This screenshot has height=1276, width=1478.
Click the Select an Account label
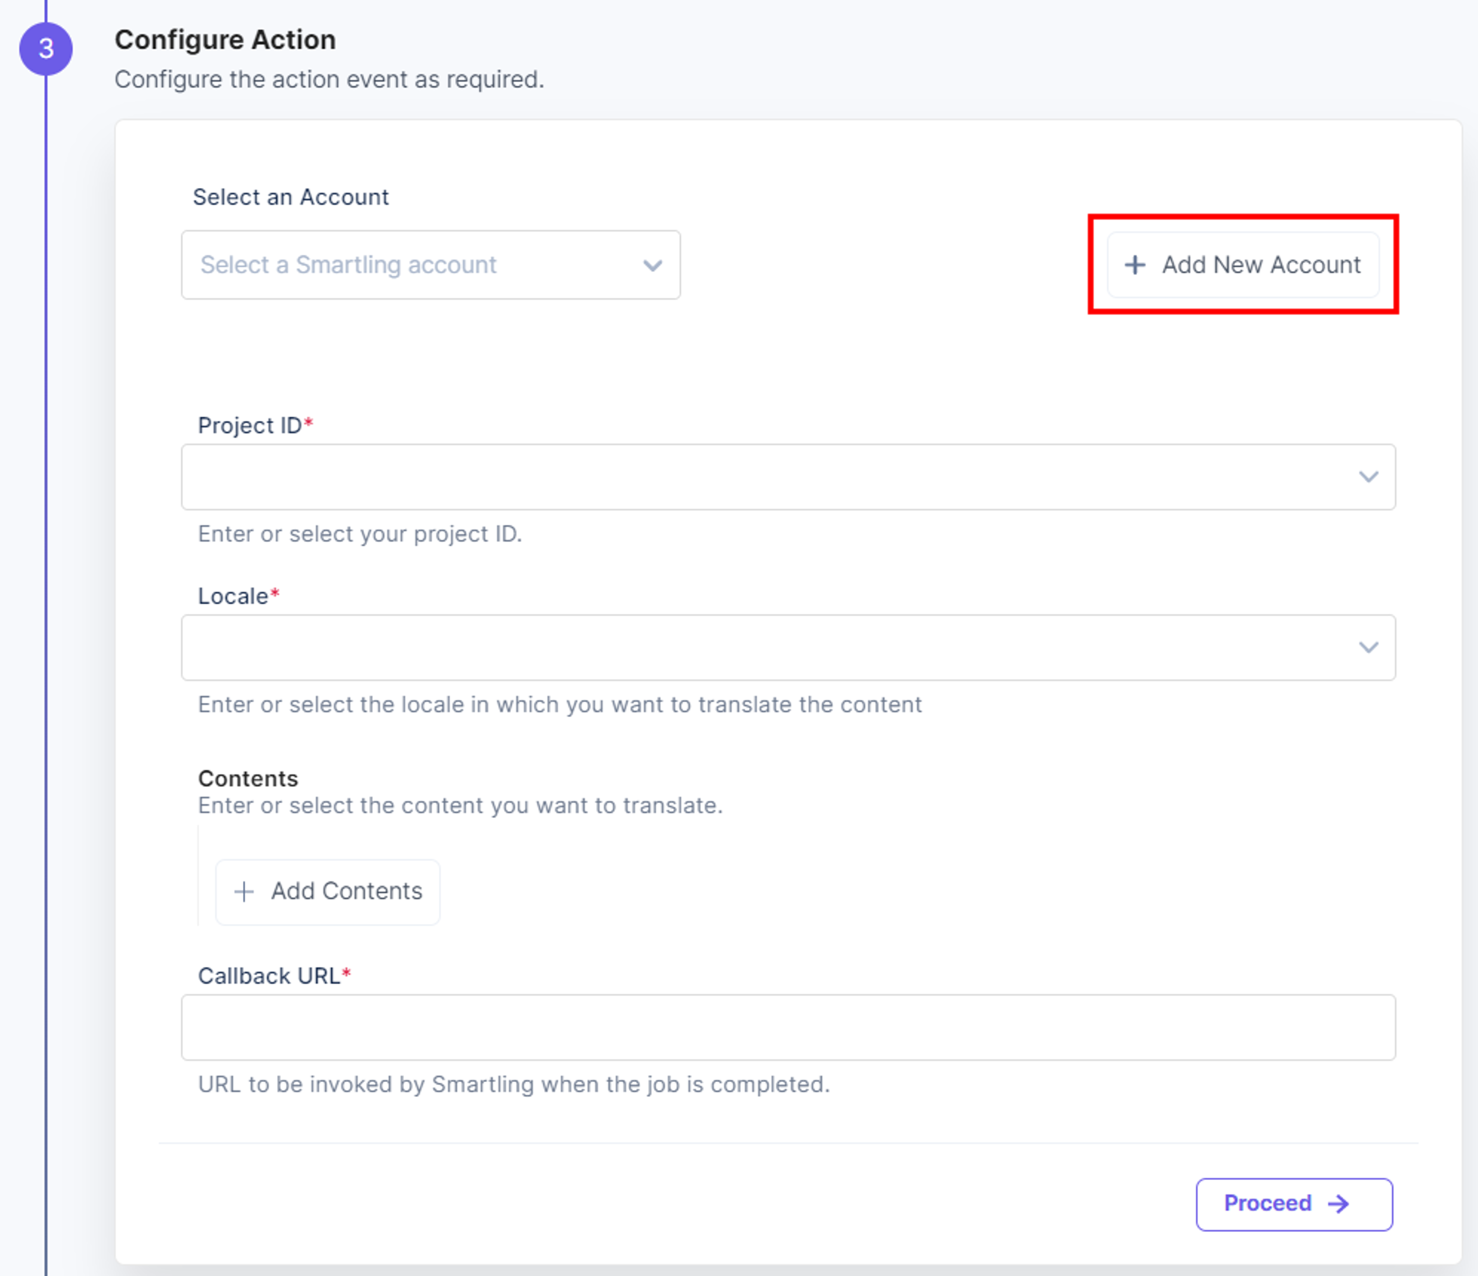(x=291, y=197)
